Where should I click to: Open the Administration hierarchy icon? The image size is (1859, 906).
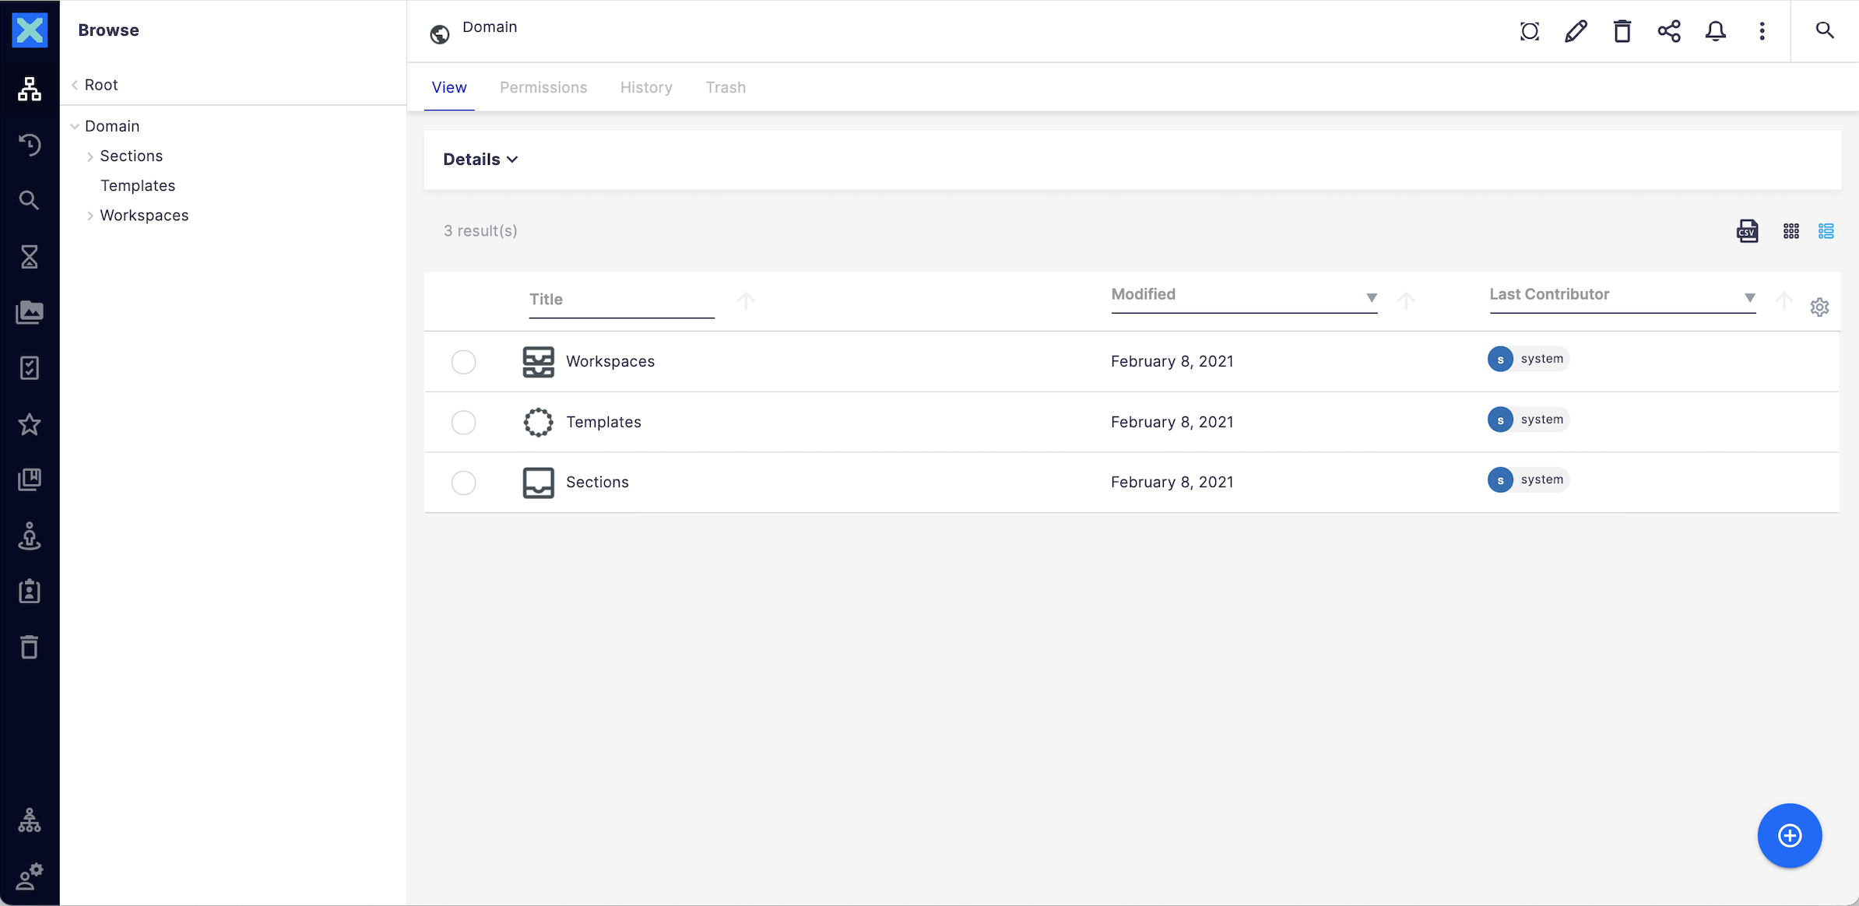click(x=30, y=820)
